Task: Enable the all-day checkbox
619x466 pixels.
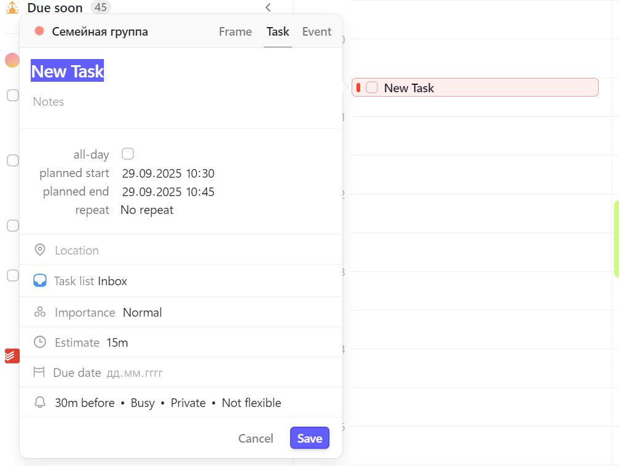Action: pos(128,154)
